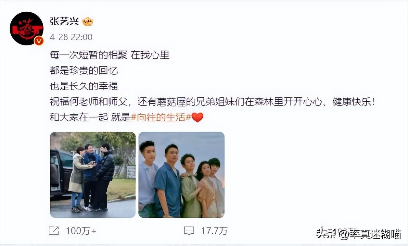Screen dimensions: 408x246
Task: Open the red profile avatar
Action: point(27,29)
